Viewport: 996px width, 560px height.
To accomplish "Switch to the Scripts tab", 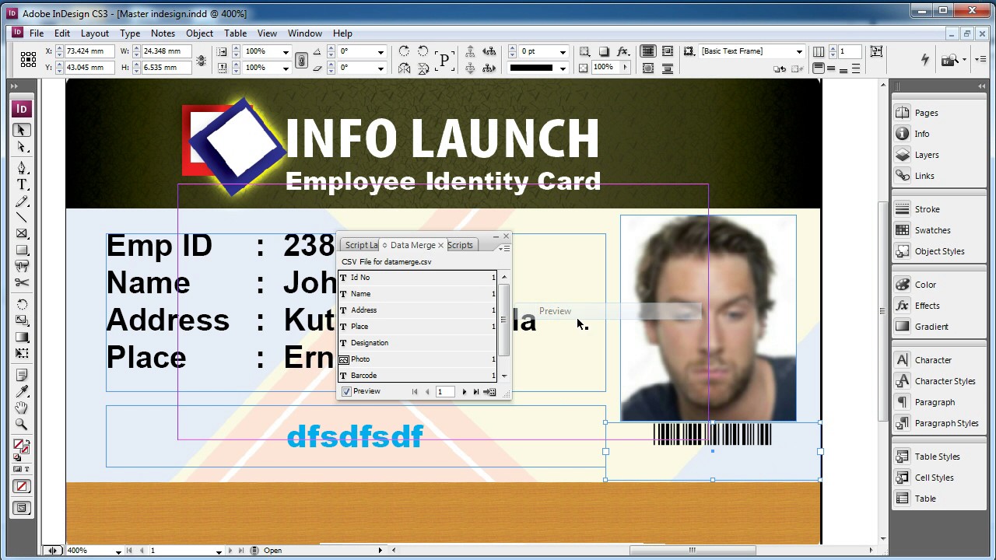I will tap(460, 245).
